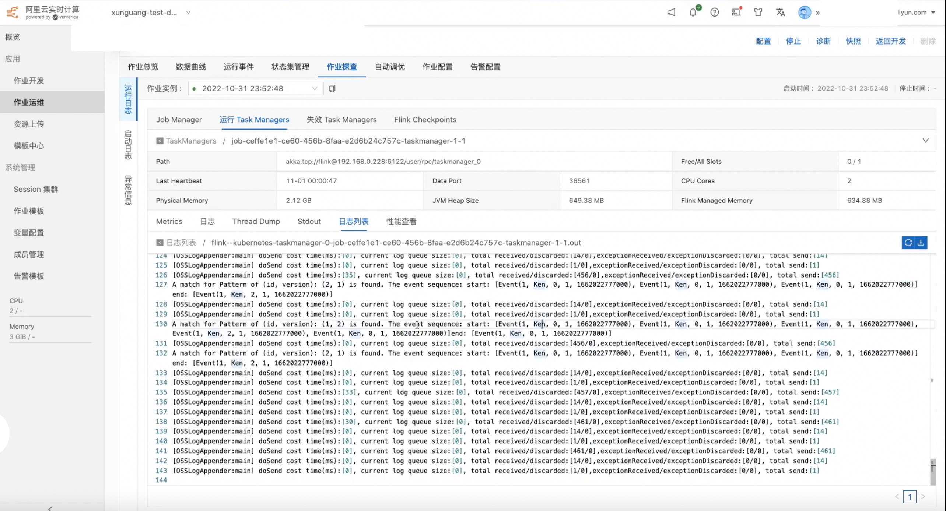Click the 返回开发 link
The width and height of the screenshot is (946, 511).
[x=890, y=41]
